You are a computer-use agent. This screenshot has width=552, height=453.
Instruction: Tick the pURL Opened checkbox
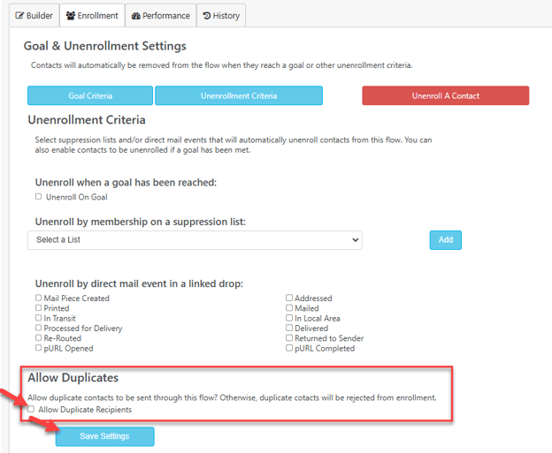pos(38,348)
